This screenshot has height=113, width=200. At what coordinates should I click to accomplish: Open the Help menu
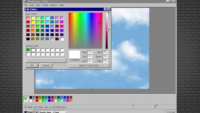coord(62,5)
